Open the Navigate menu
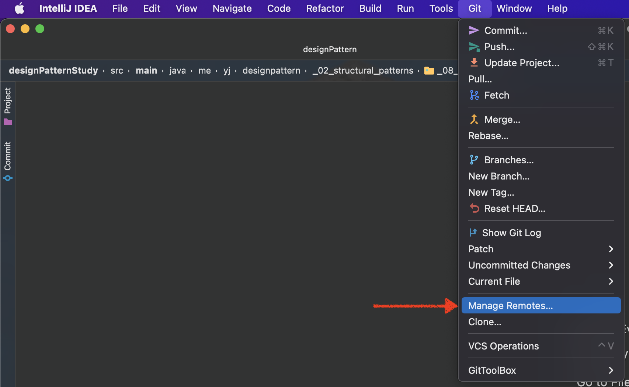Image resolution: width=629 pixels, height=387 pixels. pos(232,8)
